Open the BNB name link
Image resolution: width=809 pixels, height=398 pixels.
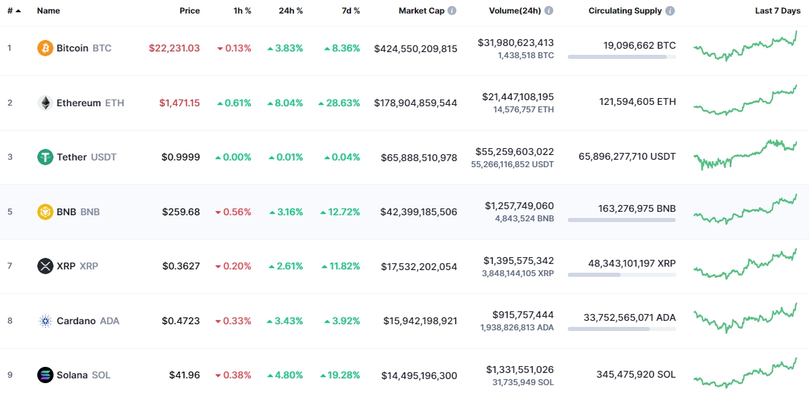(78, 212)
